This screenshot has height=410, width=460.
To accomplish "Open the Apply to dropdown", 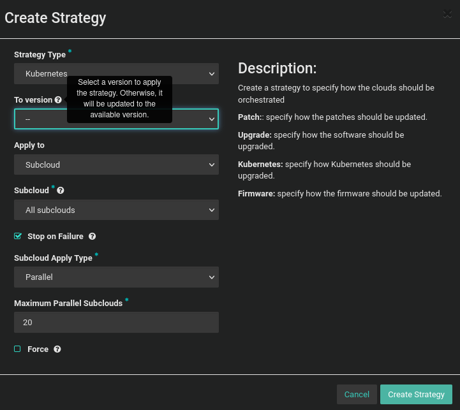I will pos(116,165).
